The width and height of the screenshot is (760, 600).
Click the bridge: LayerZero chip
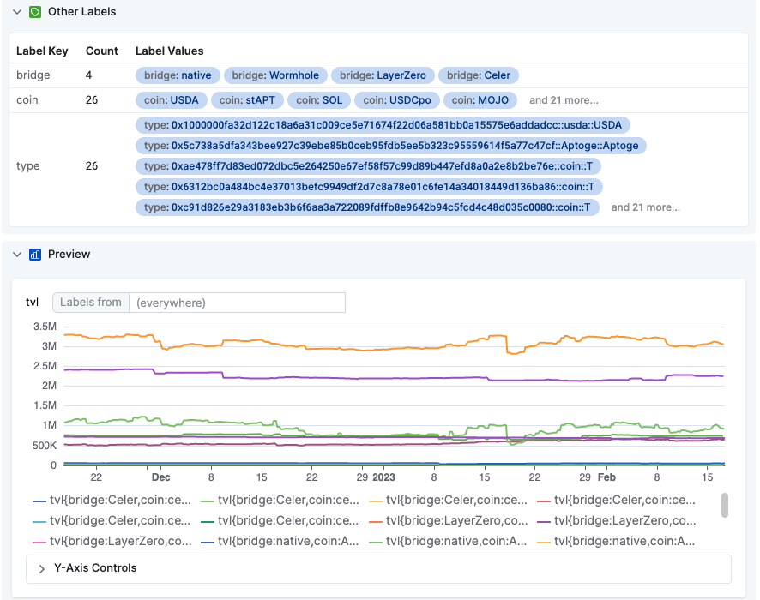coord(383,75)
